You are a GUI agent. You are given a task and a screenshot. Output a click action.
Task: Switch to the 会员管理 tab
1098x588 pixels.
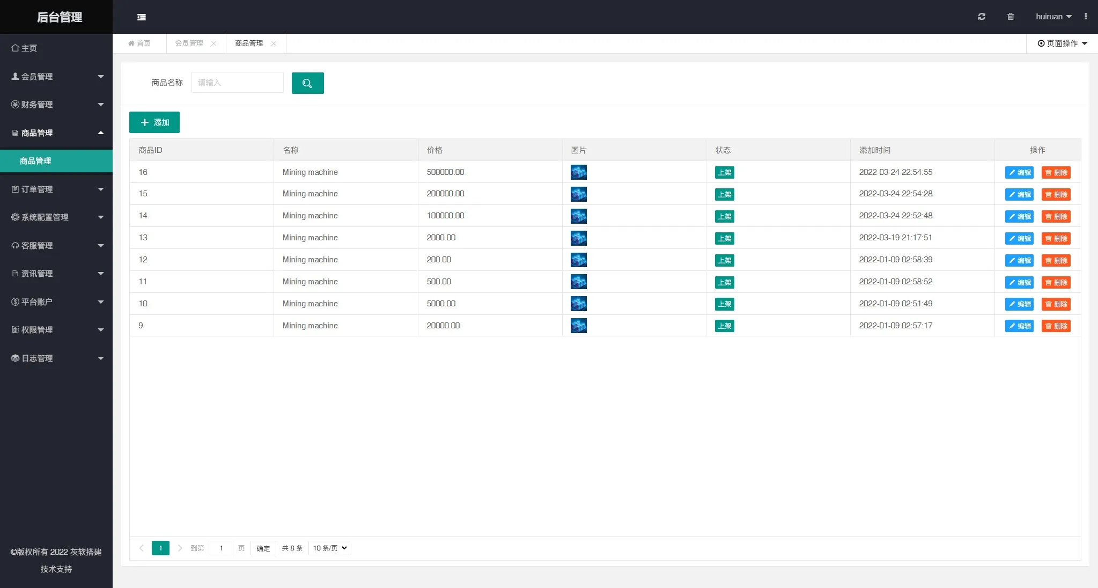tap(189, 43)
